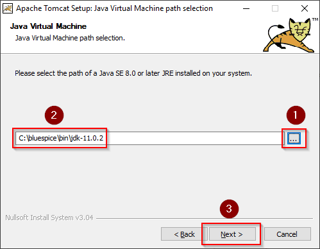The image size is (320, 249).
Task: Click the greyed-out maximize window button
Action: pos(275,8)
